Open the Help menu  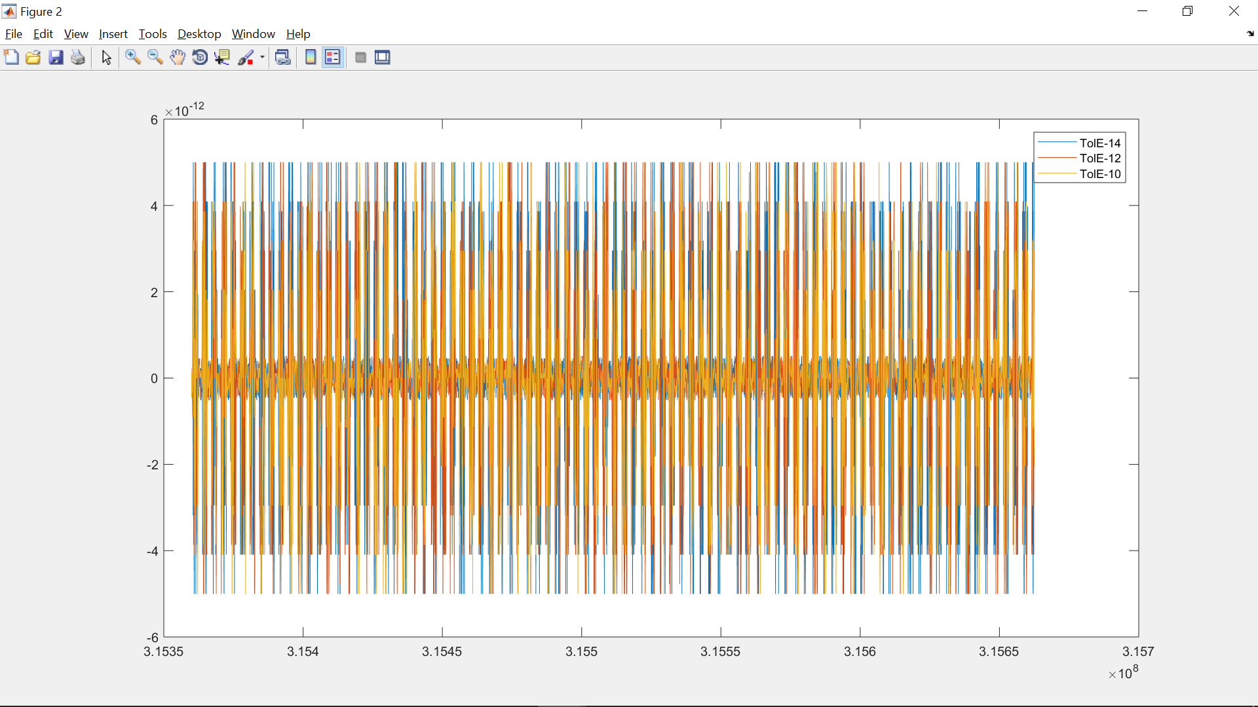298,34
